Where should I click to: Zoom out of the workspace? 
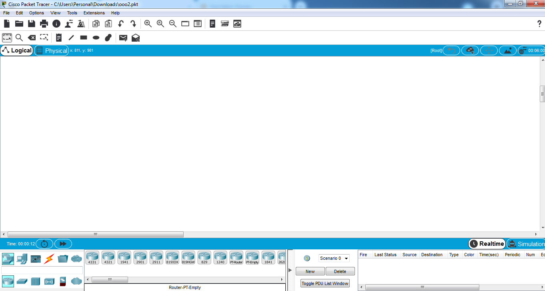point(173,24)
